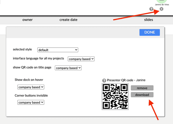Click the Janine de Vries user avatar
The height and width of the screenshot is (124, 173).
(162, 1)
